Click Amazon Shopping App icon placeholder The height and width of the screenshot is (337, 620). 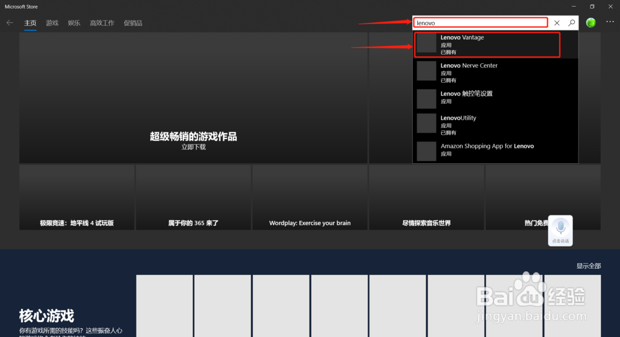pyautogui.click(x=427, y=151)
